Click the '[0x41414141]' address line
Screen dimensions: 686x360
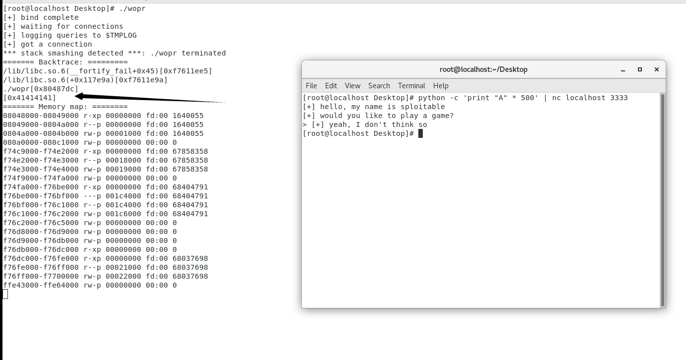click(x=30, y=98)
